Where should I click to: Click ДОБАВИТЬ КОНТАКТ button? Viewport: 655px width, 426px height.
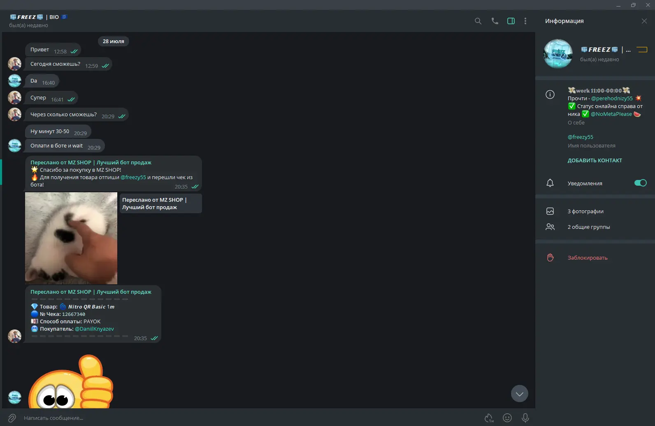pos(595,160)
